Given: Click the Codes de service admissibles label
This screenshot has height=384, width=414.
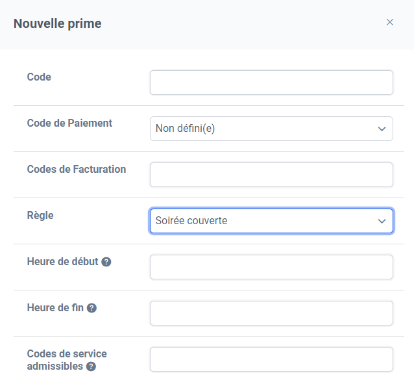Looking at the screenshot, I should pos(67,360).
